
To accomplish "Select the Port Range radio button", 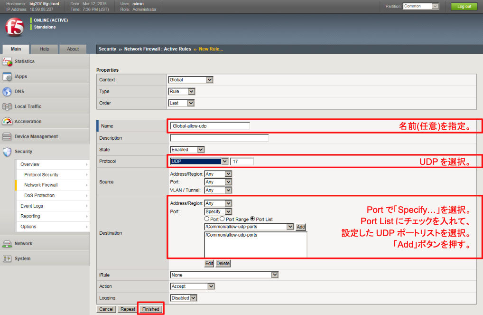I will [222, 219].
